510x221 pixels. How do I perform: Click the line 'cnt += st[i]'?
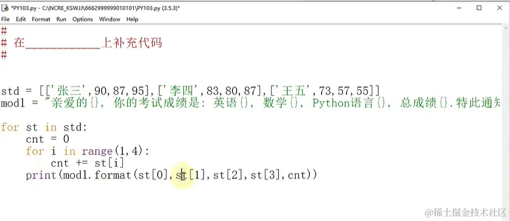pos(88,163)
